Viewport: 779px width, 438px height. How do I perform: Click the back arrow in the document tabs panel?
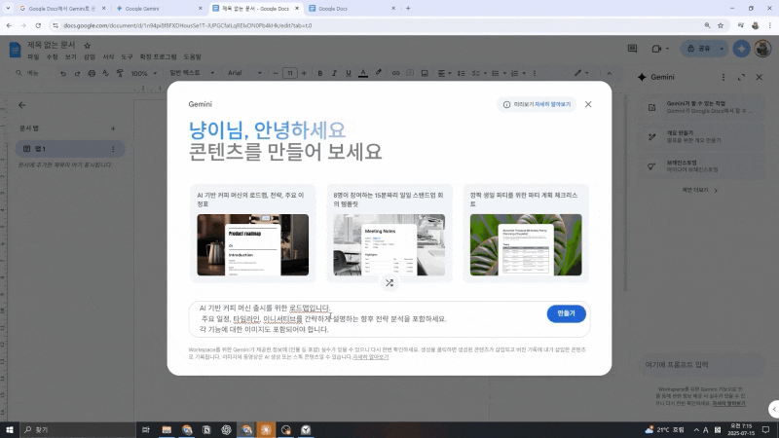(x=21, y=105)
